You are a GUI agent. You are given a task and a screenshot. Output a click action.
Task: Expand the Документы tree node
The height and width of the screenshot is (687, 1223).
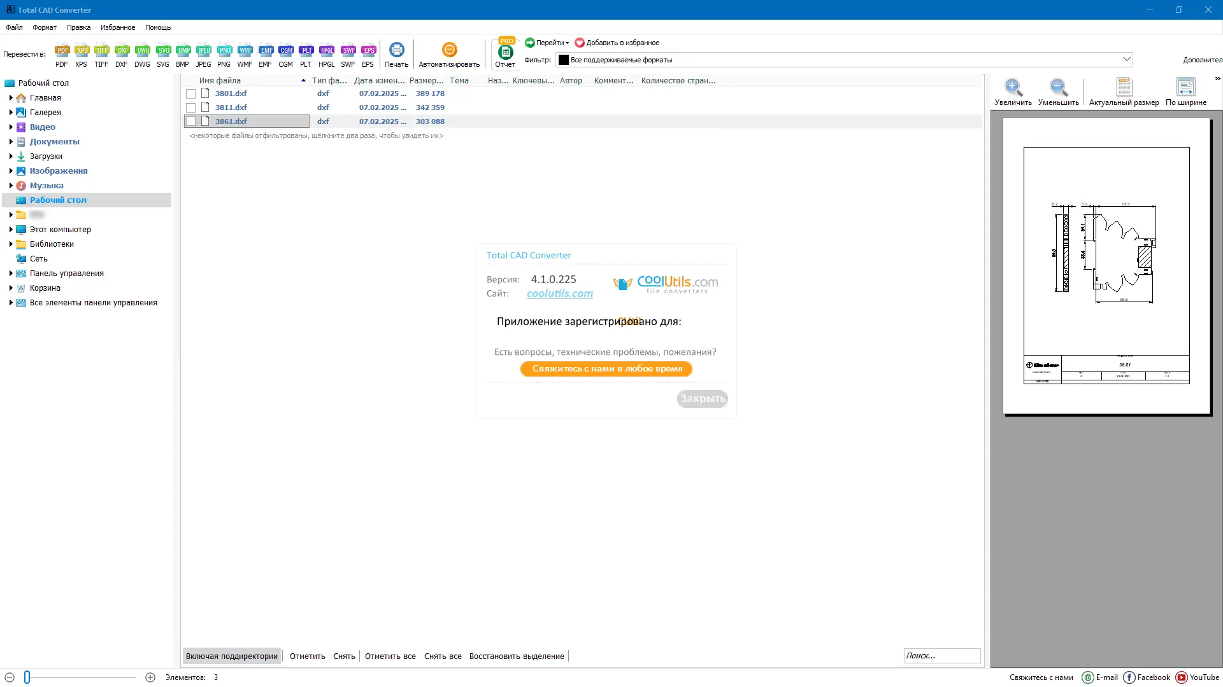pos(11,141)
